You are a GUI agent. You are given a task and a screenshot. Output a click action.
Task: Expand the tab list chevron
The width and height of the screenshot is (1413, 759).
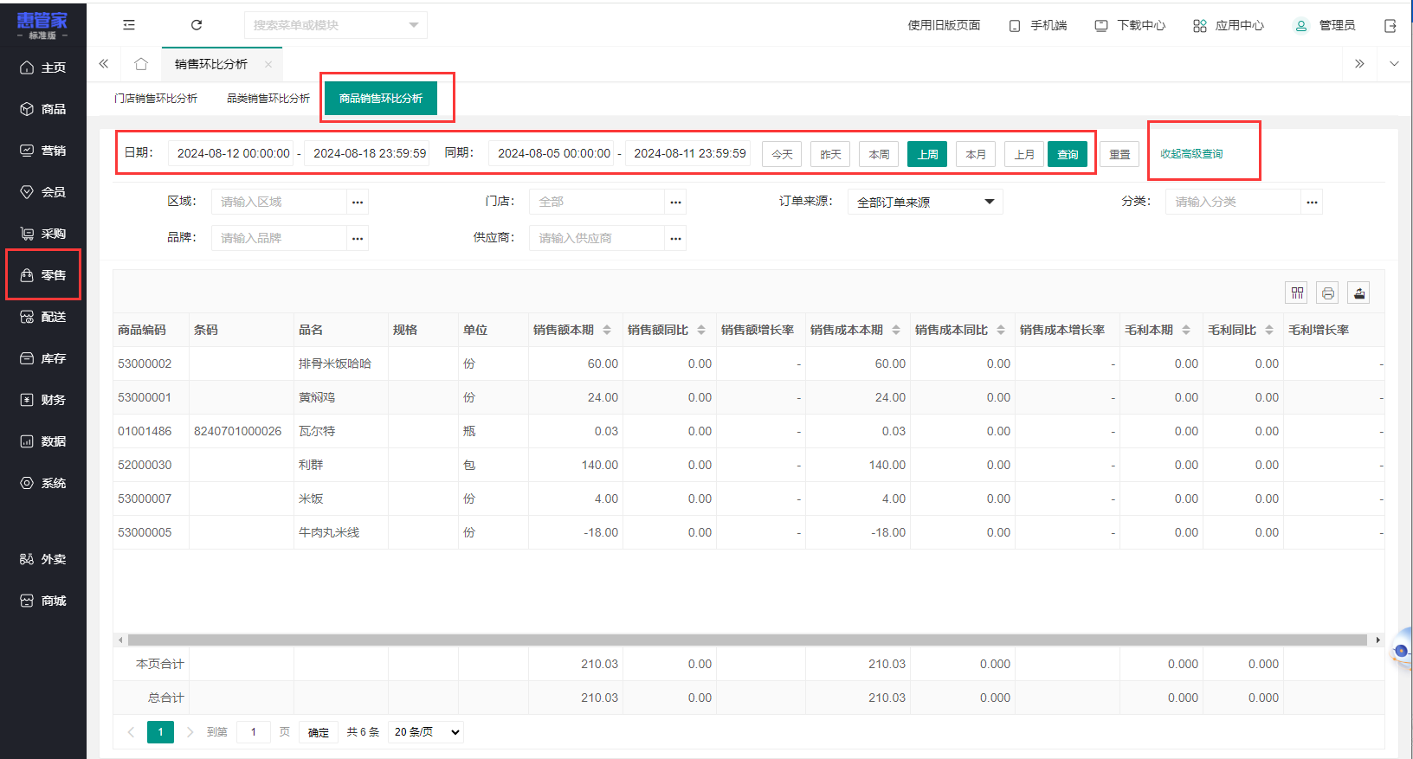point(1394,64)
